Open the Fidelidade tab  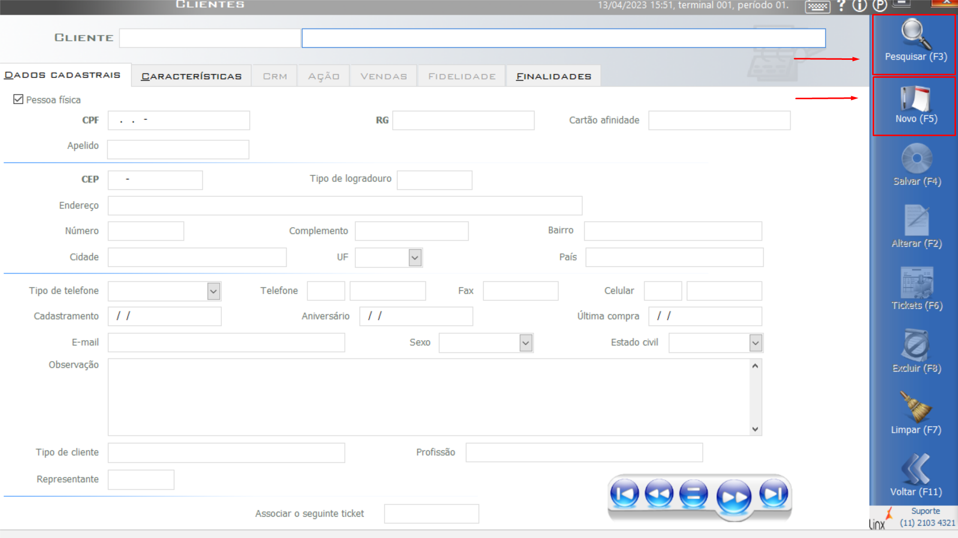tap(462, 76)
